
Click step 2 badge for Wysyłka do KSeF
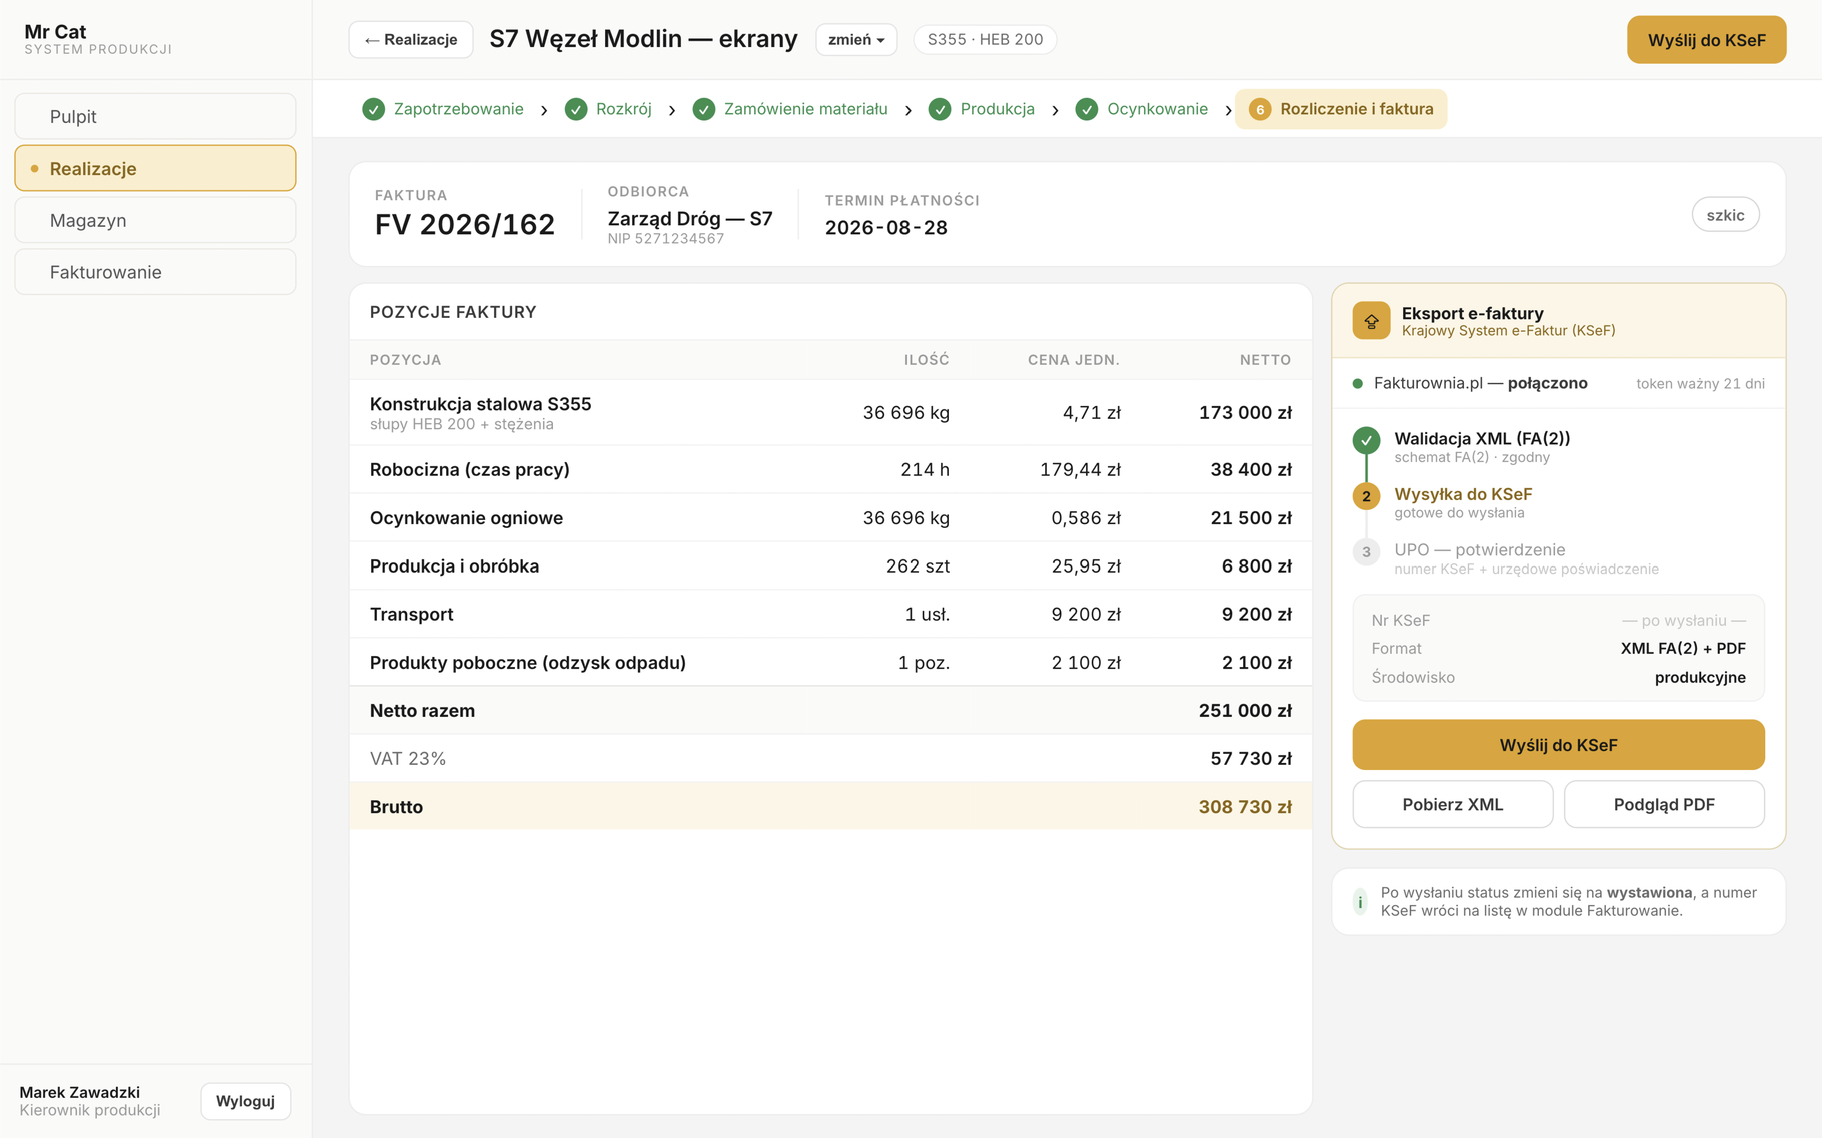pos(1366,497)
